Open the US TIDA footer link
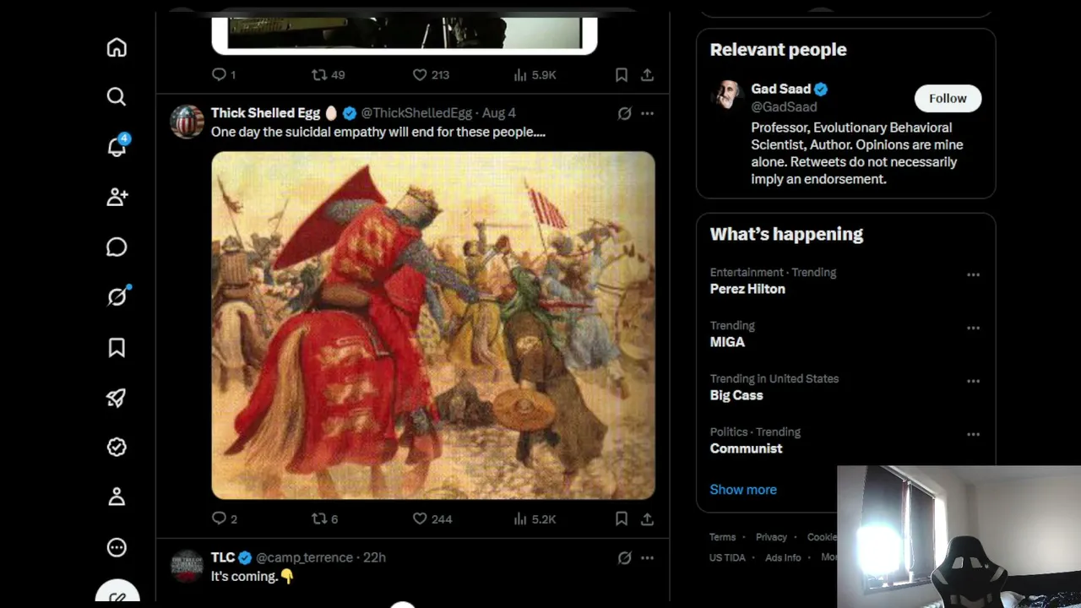 point(727,557)
